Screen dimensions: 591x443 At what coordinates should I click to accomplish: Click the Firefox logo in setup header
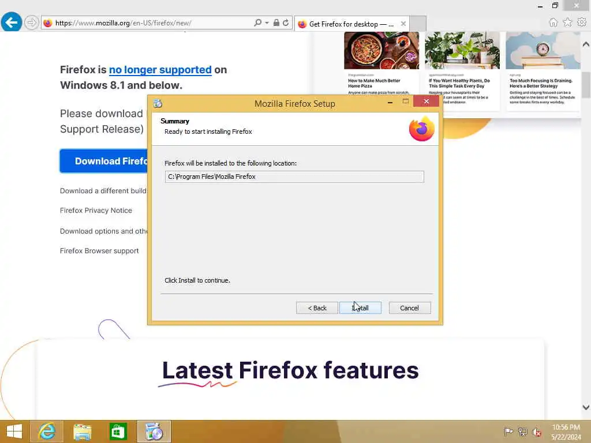421,129
